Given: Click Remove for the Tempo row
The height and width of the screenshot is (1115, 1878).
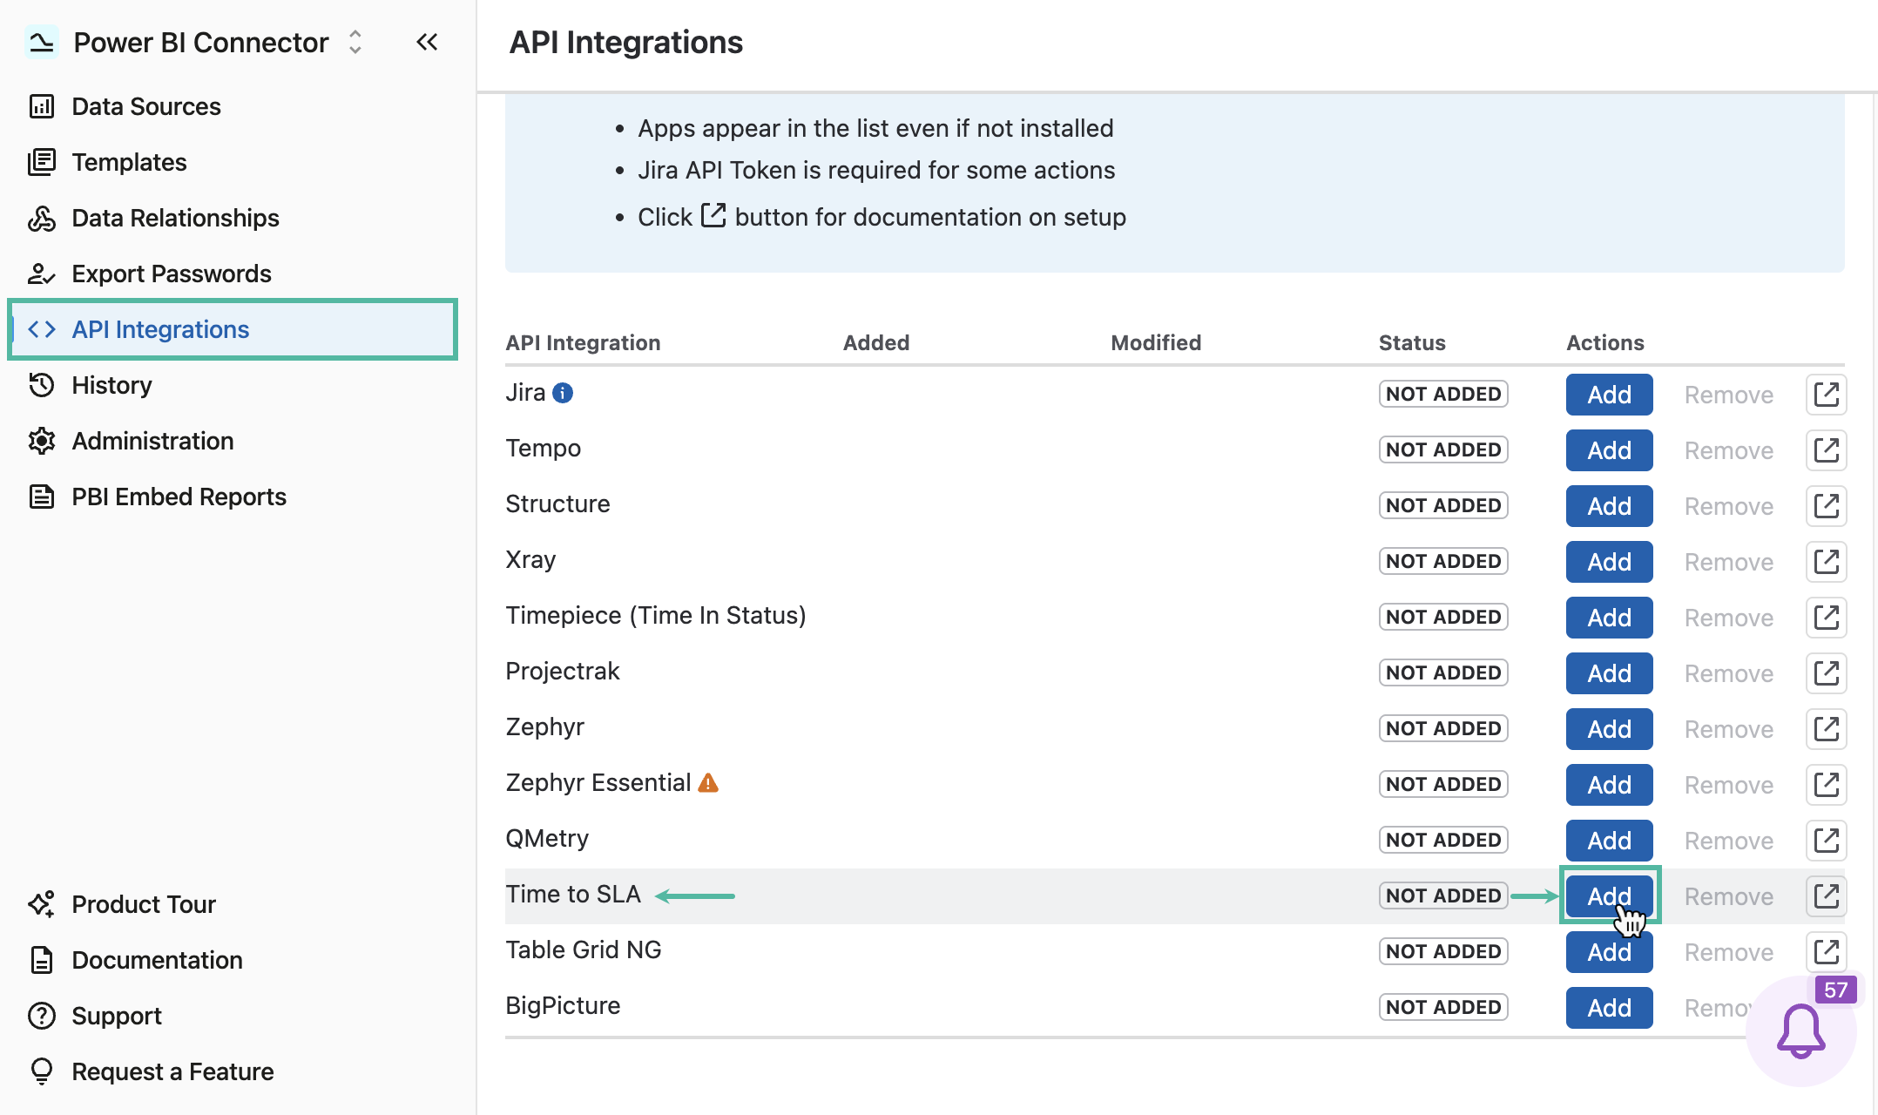Looking at the screenshot, I should [1728, 450].
